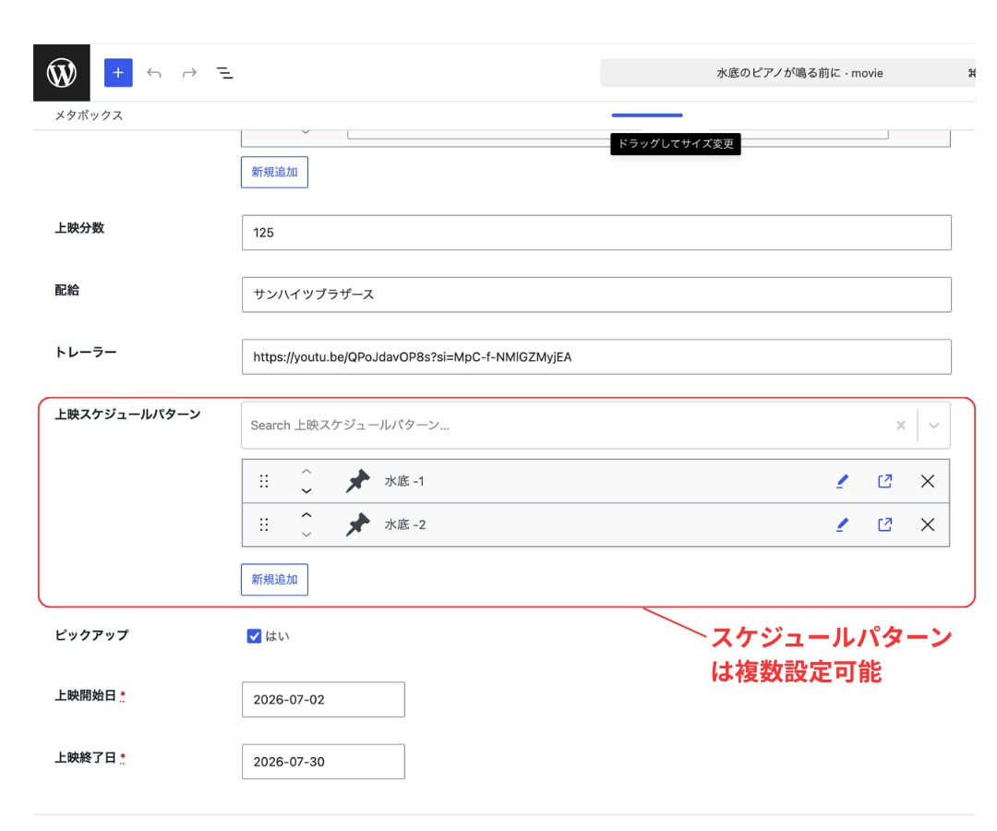Image resolution: width=997 pixels, height=831 pixels.
Task: Grab the drag handle for 水底 -1
Action: [x=264, y=481]
